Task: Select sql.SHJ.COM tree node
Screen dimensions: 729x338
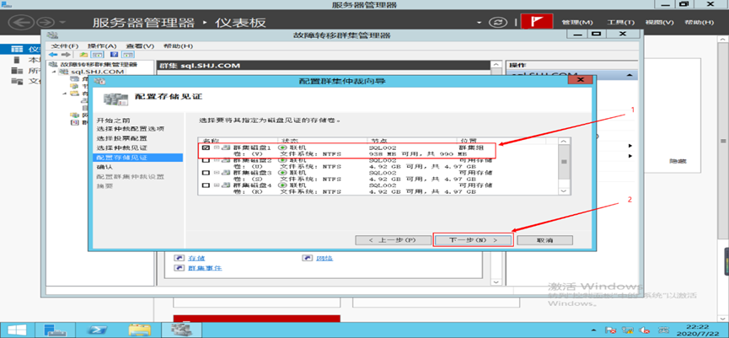Action: (x=97, y=72)
